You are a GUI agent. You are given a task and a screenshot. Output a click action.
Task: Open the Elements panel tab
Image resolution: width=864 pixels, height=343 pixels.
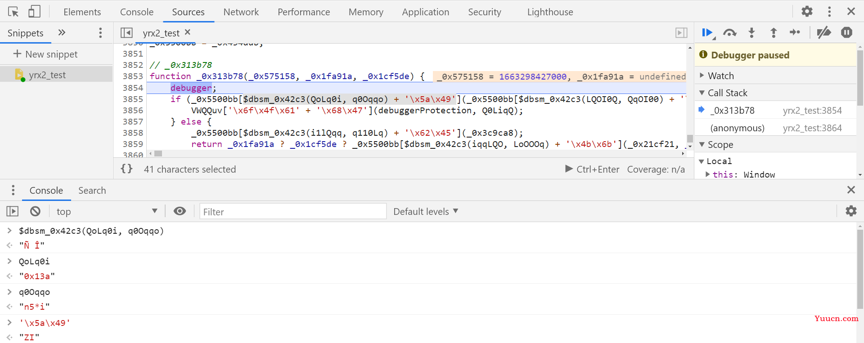pyautogui.click(x=82, y=12)
